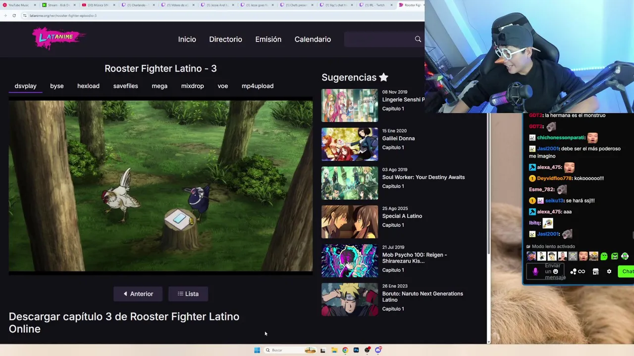Open Emisión in the navigation
The width and height of the screenshot is (634, 356).
point(268,39)
